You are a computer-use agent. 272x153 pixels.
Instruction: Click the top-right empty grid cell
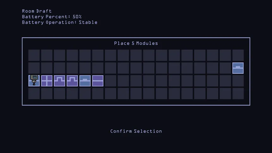click(x=238, y=55)
